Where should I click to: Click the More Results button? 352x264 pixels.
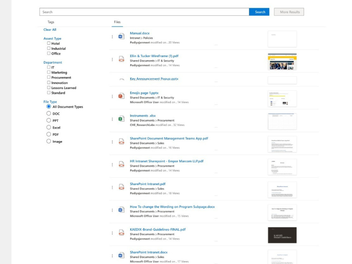pos(289,12)
